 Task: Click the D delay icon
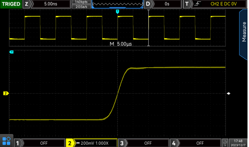point(148,4)
